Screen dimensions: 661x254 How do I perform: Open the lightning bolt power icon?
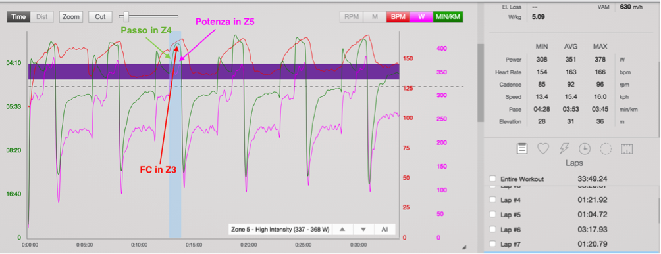click(564, 149)
